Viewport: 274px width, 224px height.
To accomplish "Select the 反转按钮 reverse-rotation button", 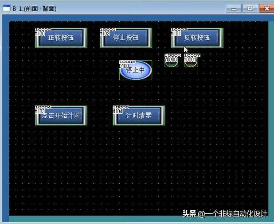I will [x=197, y=38].
